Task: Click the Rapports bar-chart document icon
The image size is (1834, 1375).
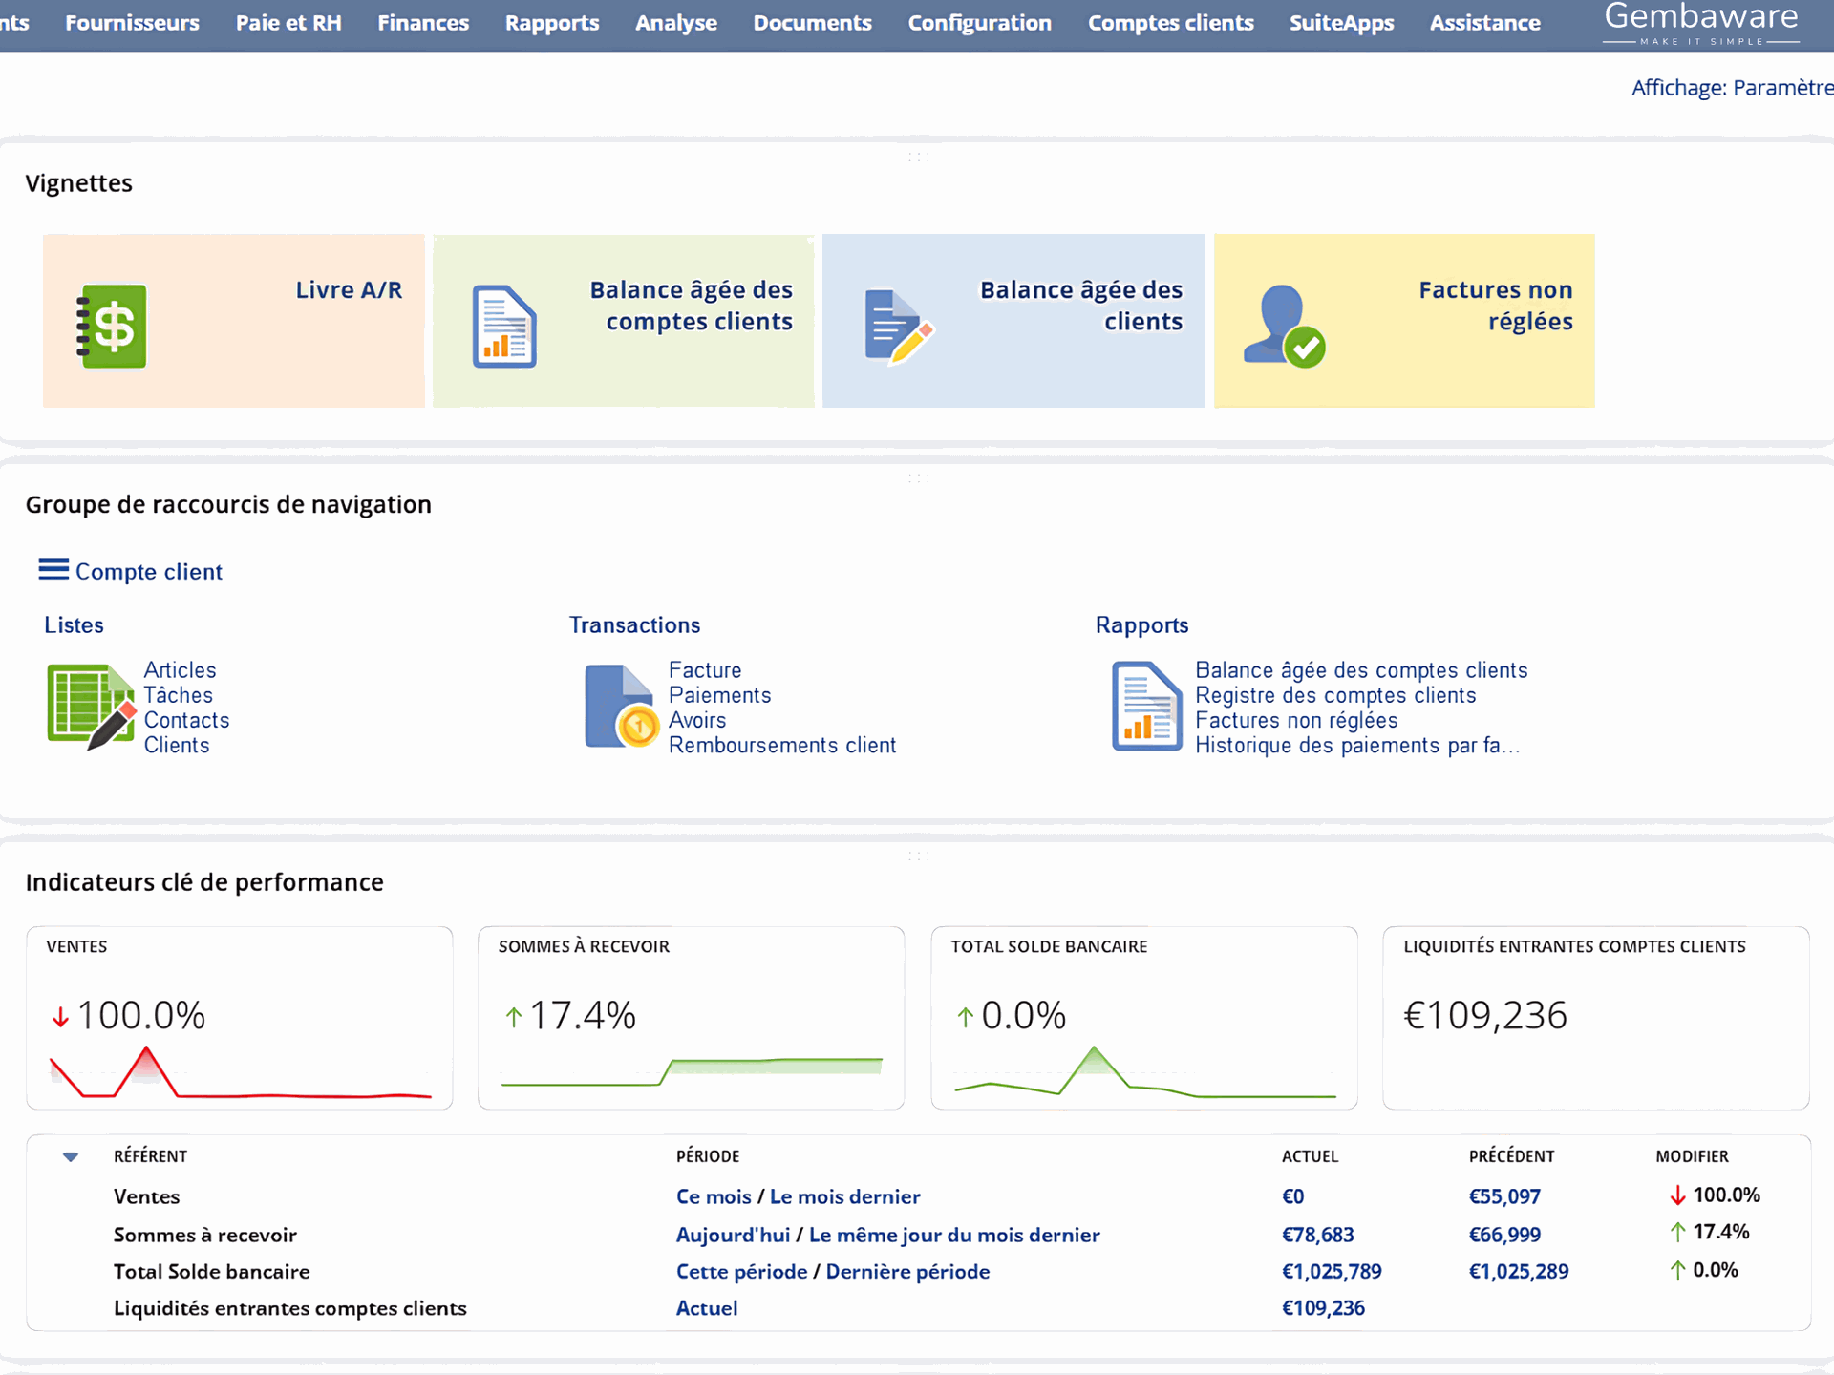Action: coord(1144,707)
